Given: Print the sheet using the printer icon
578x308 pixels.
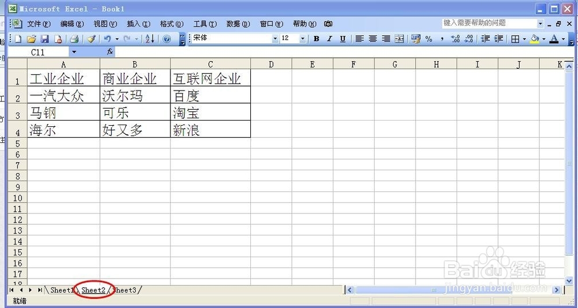Looking at the screenshot, I should point(75,39).
